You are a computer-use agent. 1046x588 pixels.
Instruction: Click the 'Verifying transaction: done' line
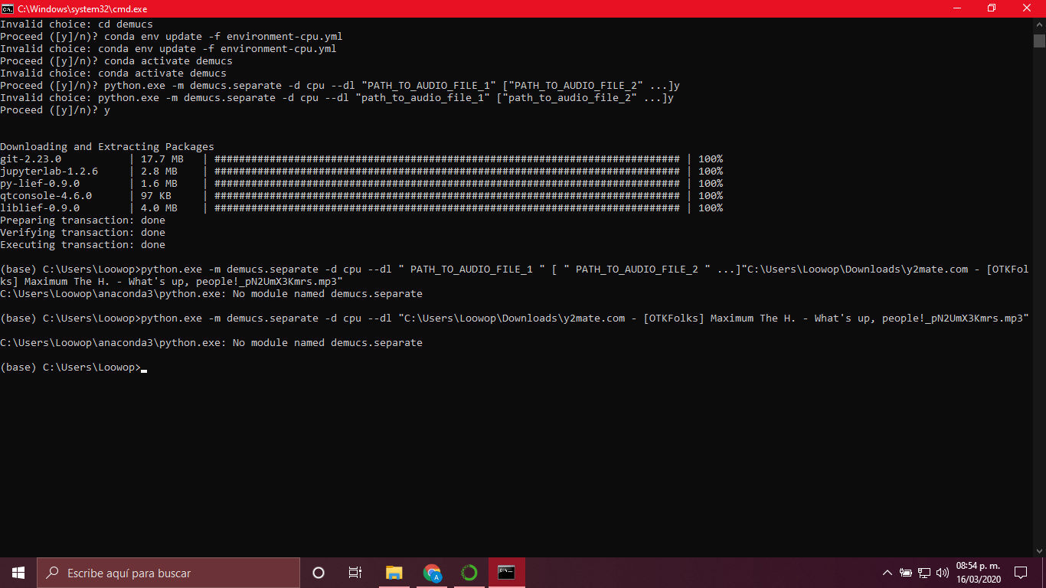click(x=83, y=233)
